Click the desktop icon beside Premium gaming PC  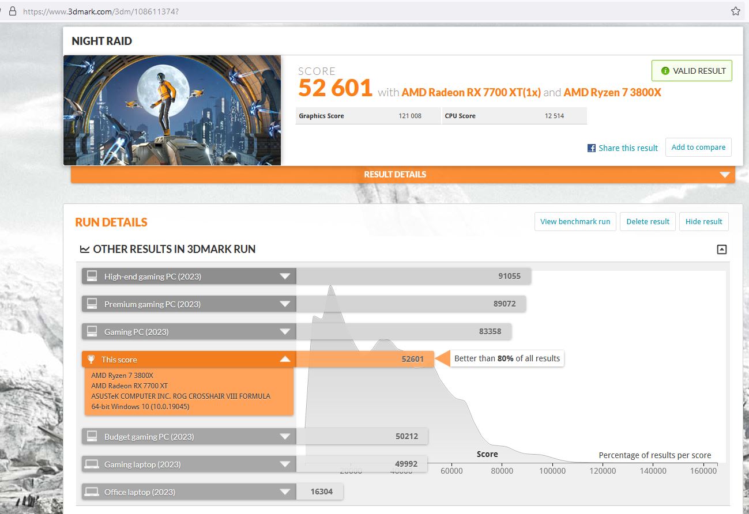point(91,304)
